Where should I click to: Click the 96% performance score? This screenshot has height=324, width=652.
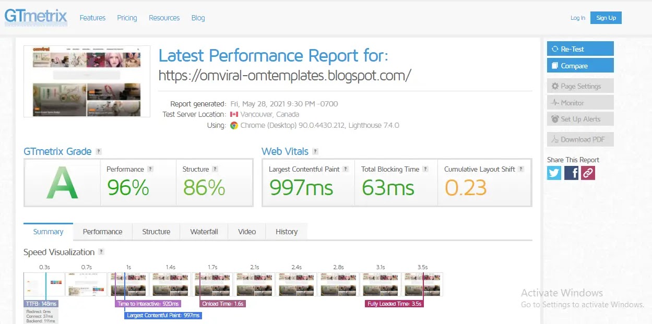coord(128,188)
